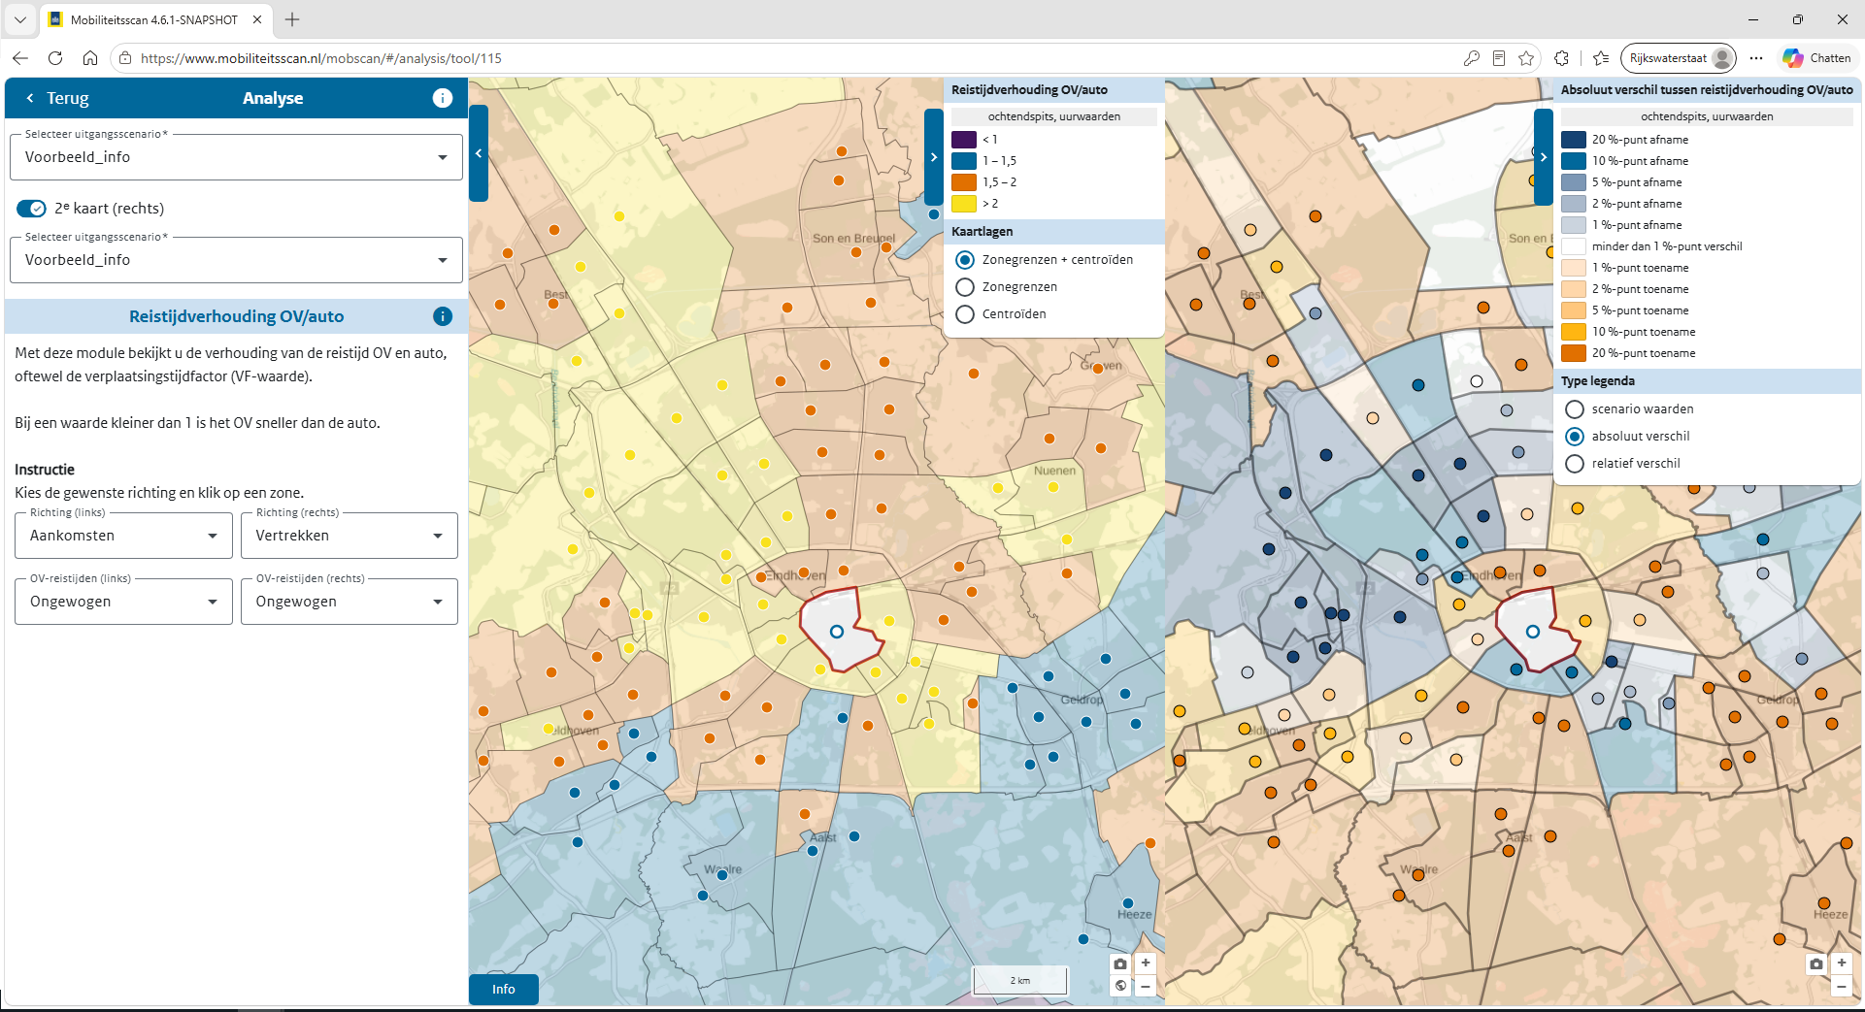1865x1012 pixels.
Task: Toggle the 2e kaart (rechts) switch
Action: tap(31, 209)
